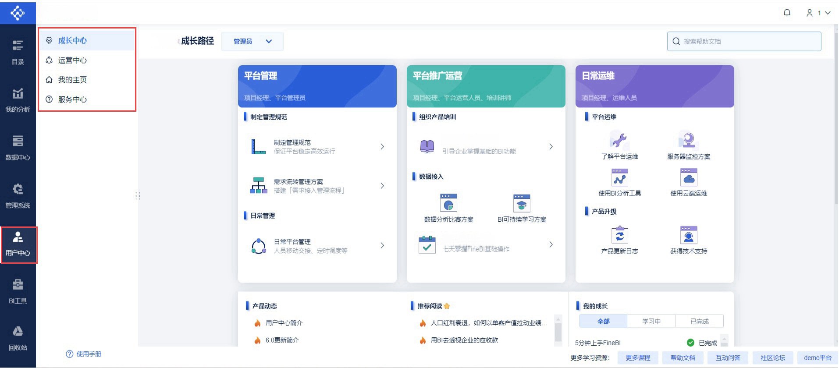Click 平台管理 card header

(x=317, y=86)
